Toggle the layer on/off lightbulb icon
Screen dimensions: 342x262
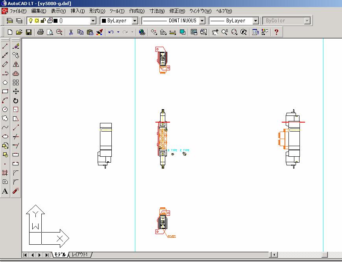tap(30, 20)
